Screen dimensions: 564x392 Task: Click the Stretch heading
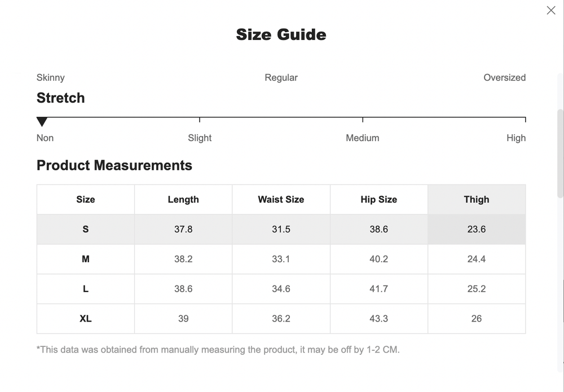[60, 98]
